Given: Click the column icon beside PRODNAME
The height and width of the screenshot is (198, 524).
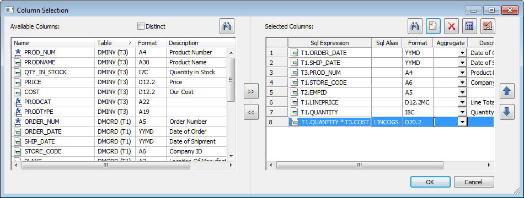Looking at the screenshot, I should (18, 62).
